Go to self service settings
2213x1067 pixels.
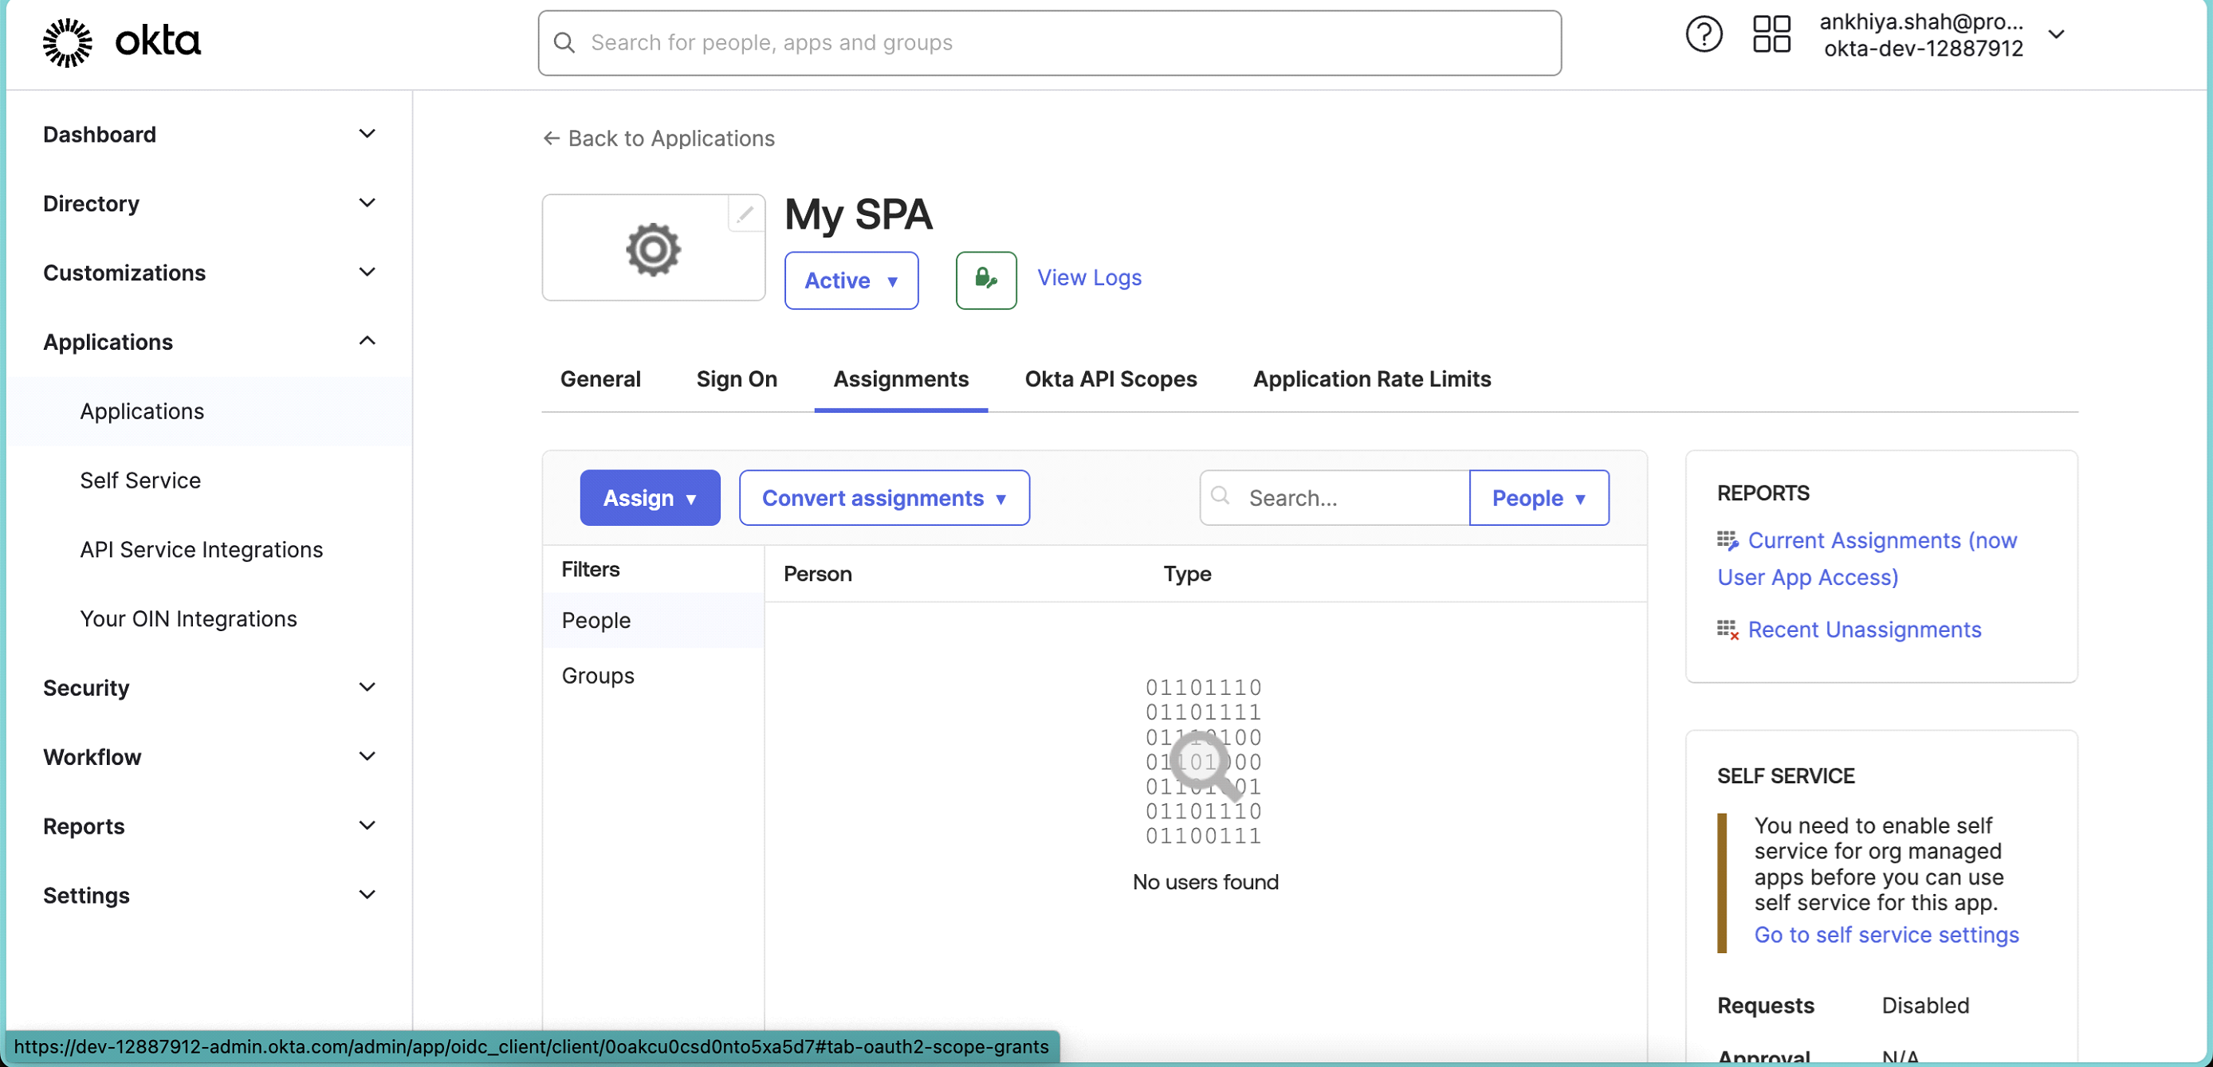tap(1885, 935)
